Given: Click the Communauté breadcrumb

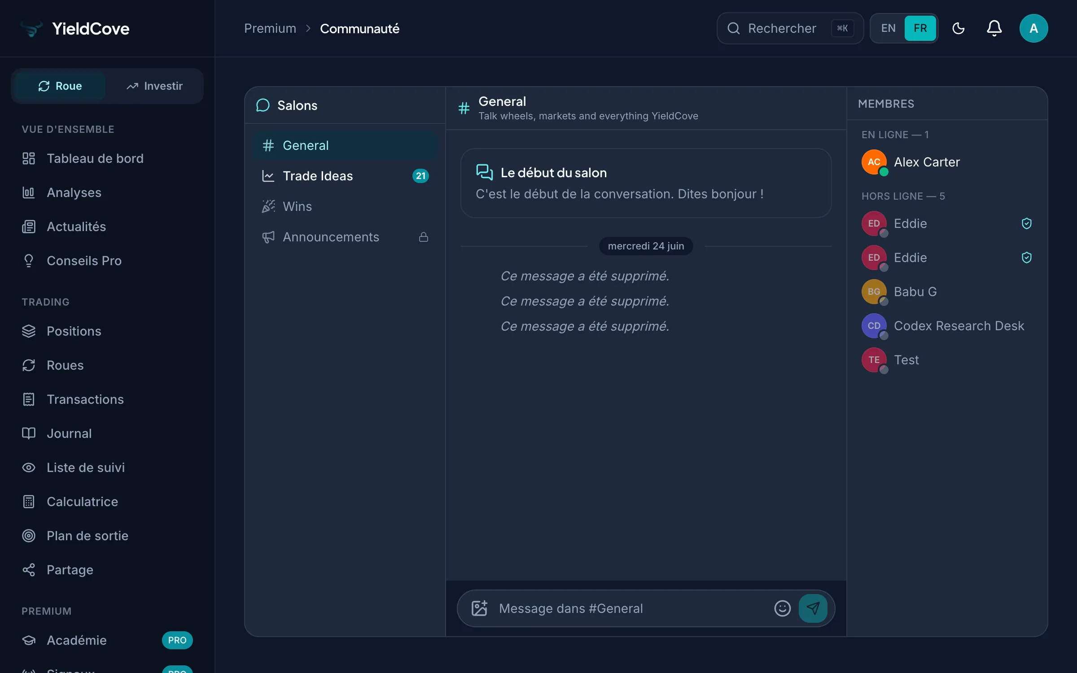Looking at the screenshot, I should point(359,29).
